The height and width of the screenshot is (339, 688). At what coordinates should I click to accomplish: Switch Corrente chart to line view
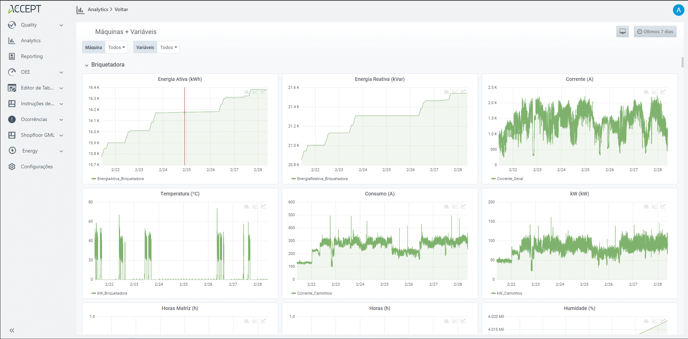point(663,92)
